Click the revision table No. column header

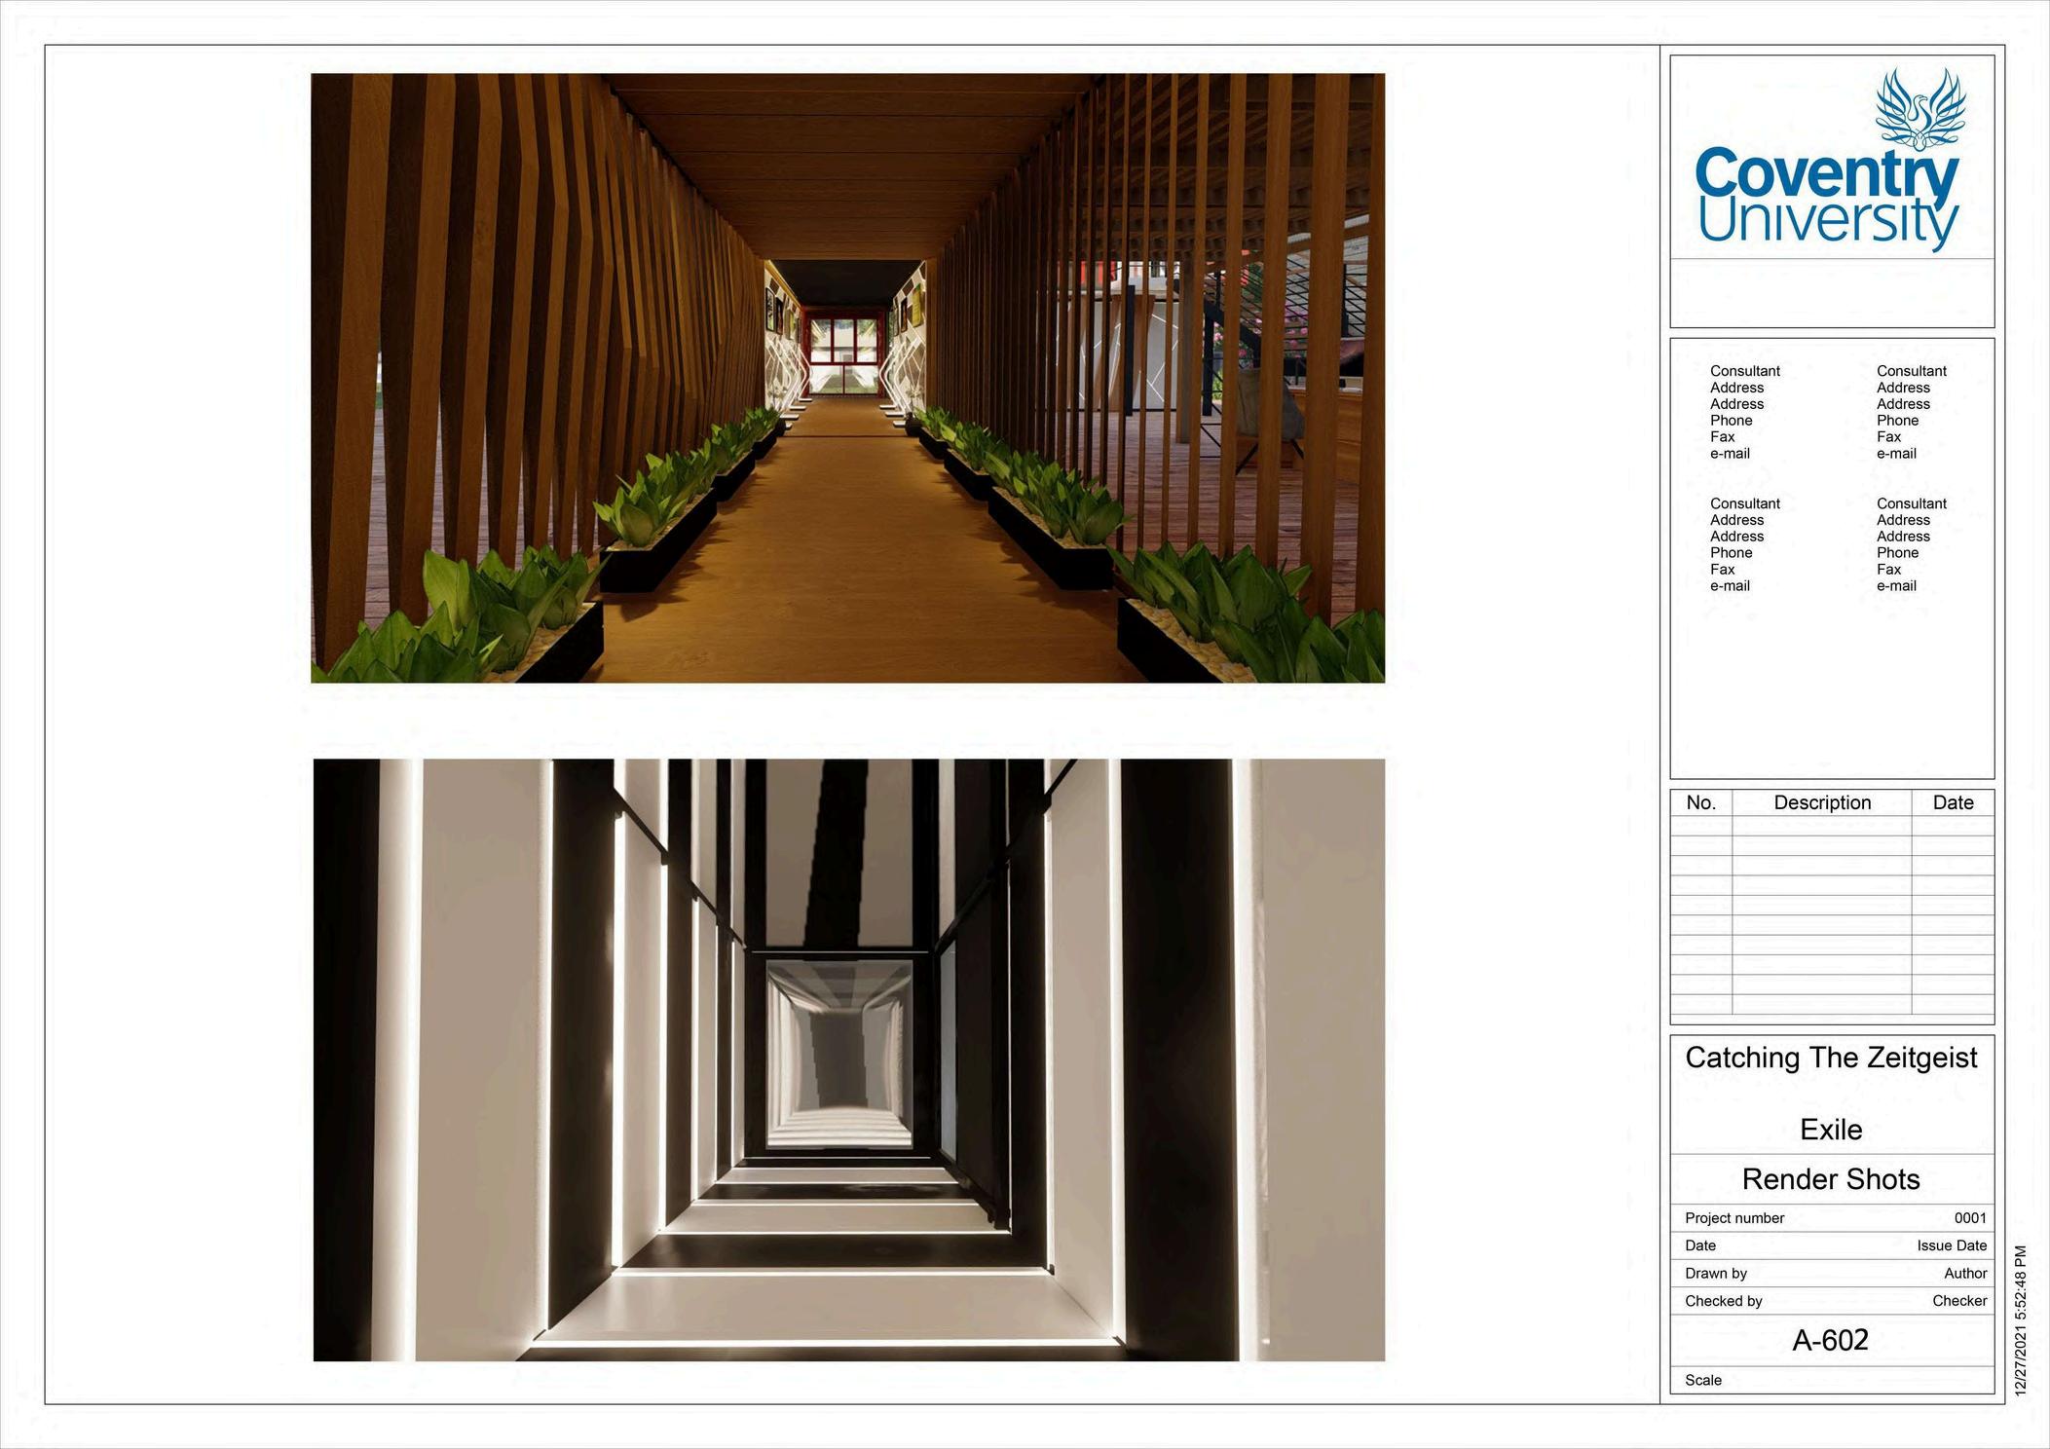1700,802
